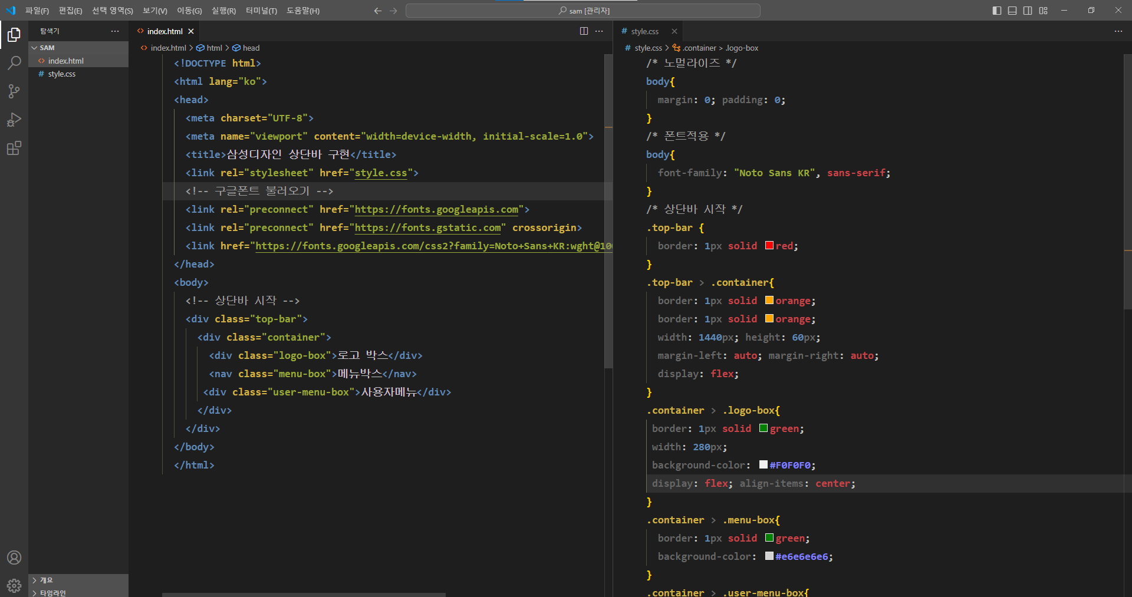Open the 편집(E) menu
This screenshot has height=597, width=1132.
click(x=71, y=11)
